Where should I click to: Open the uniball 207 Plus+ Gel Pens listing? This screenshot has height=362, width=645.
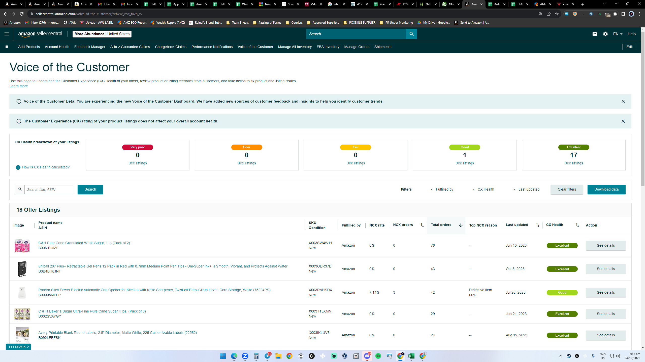click(x=163, y=266)
